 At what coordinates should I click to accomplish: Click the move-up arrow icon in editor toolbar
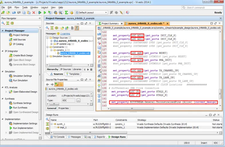pos(99,96)
